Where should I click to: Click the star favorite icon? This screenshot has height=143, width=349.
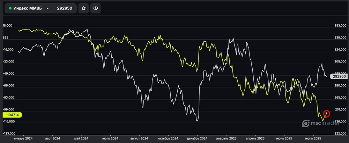[84, 8]
